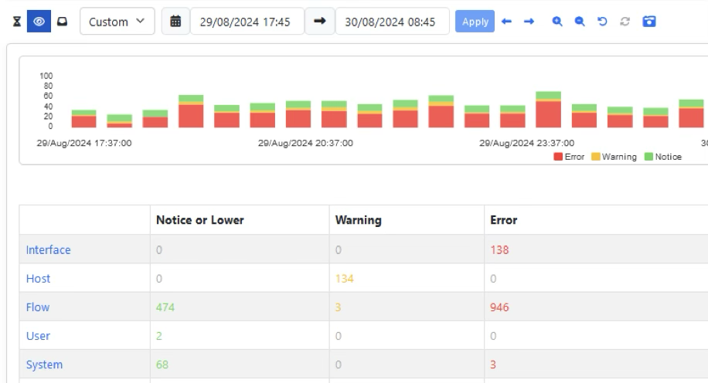Toggle Warning series in chart legend
Screen dimensions: 708x383
[614, 157]
